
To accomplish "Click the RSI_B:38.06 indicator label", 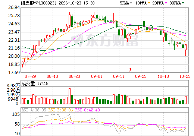I will [x=60, y=110].
